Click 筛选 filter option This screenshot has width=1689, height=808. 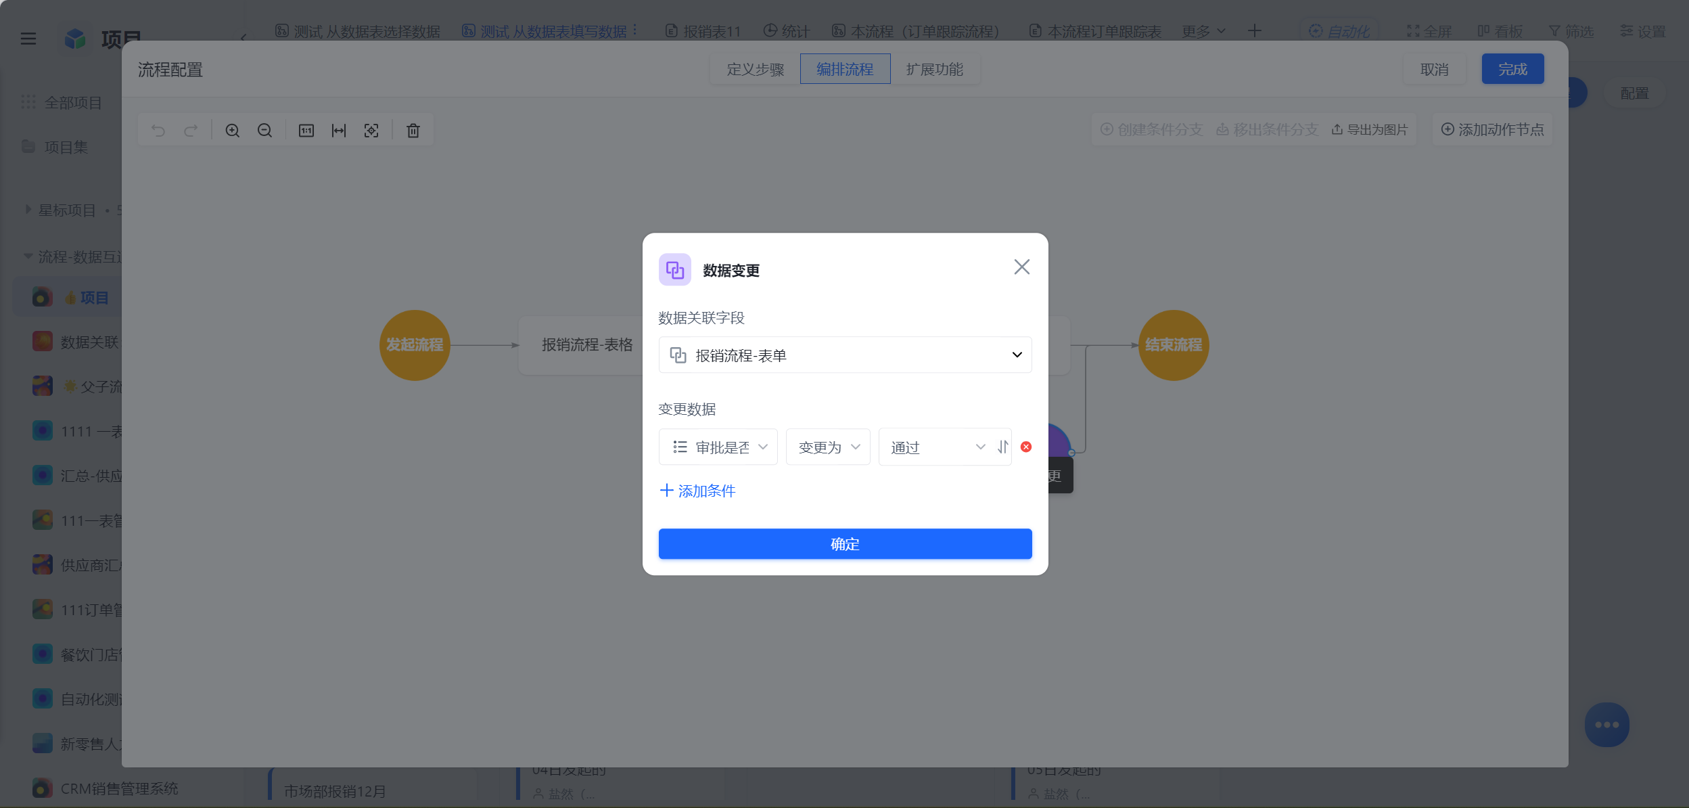1571,31
